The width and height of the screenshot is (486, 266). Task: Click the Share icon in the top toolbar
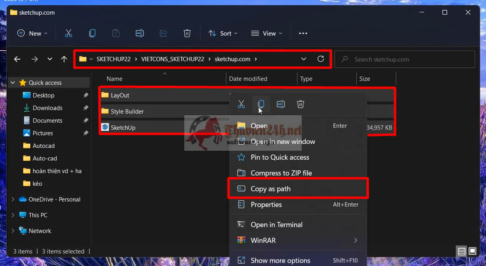click(164, 34)
